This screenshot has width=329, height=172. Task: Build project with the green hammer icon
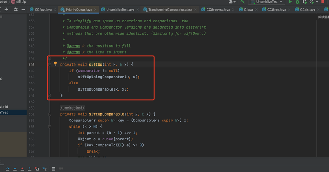pyautogui.click(x=243, y=2)
